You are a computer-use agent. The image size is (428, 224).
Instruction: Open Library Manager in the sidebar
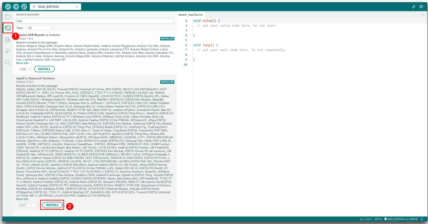[8, 39]
